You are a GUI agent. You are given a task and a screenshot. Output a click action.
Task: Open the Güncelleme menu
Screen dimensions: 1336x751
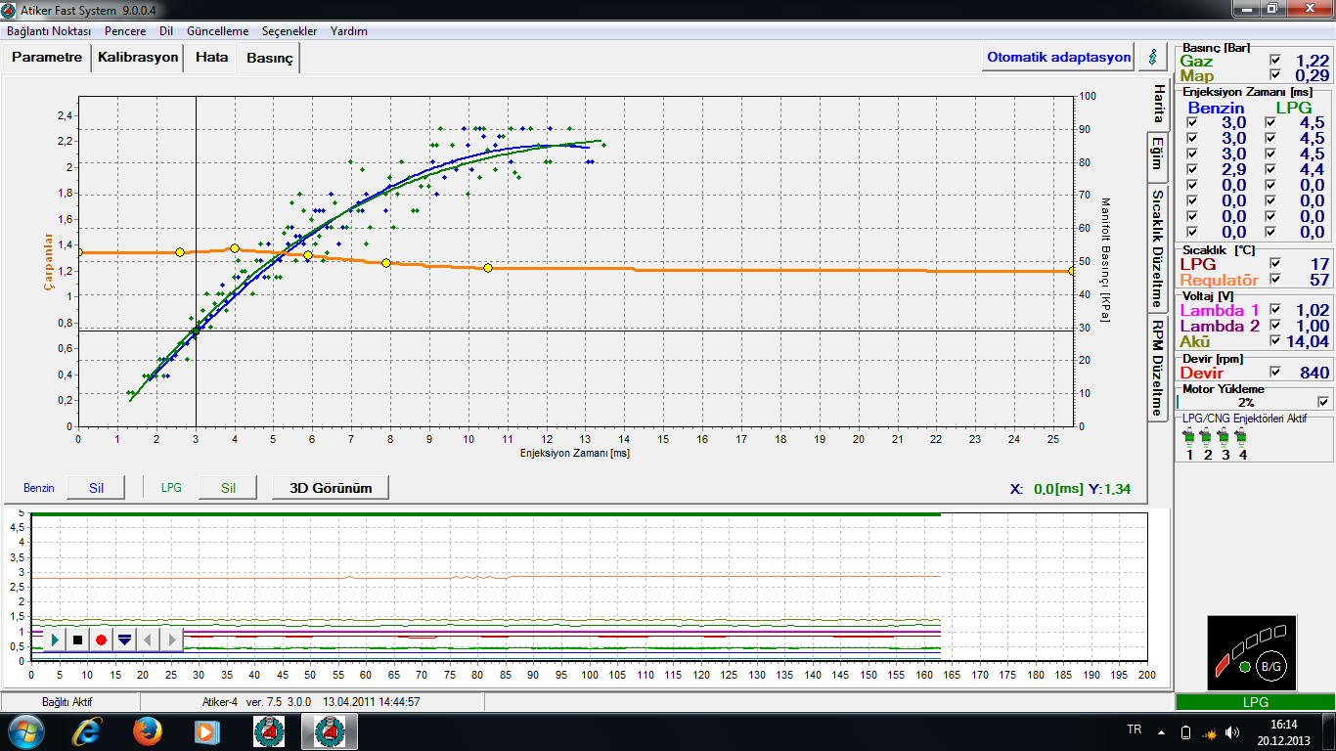point(217,31)
